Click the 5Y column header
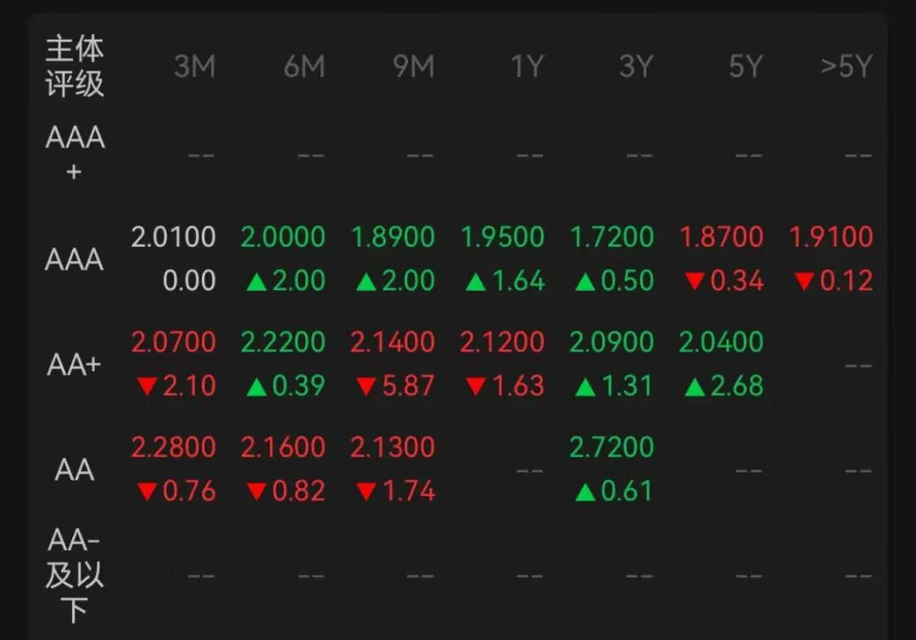The image size is (916, 640). (746, 67)
